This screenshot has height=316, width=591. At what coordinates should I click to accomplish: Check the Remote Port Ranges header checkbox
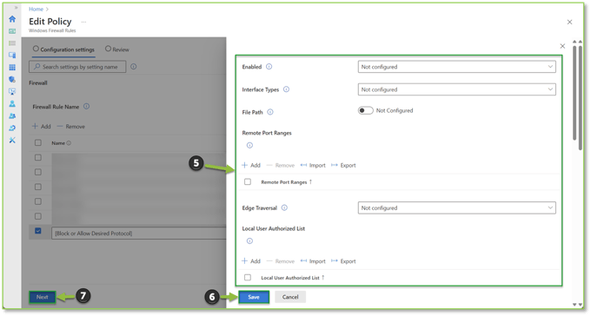pos(248,182)
